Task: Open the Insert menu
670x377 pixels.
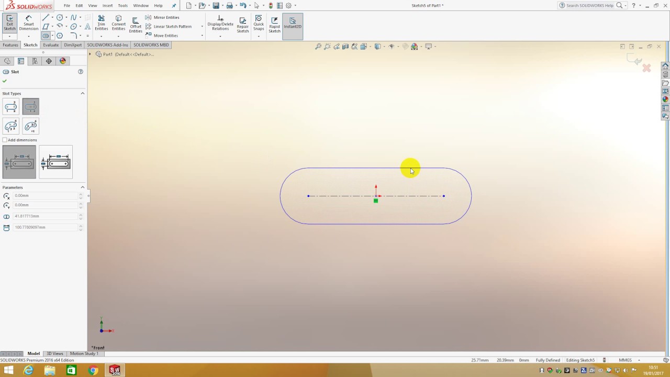Action: click(x=107, y=6)
